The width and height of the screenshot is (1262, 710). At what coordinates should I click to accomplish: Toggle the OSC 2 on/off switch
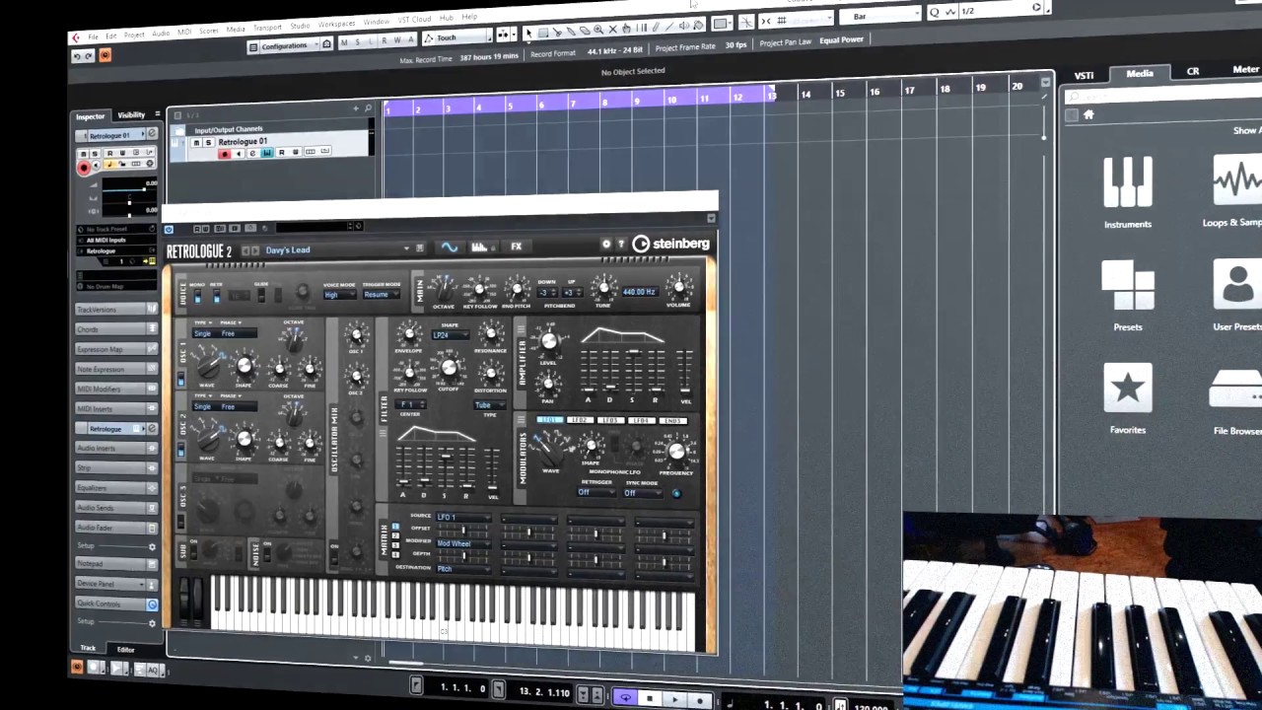pos(180,450)
